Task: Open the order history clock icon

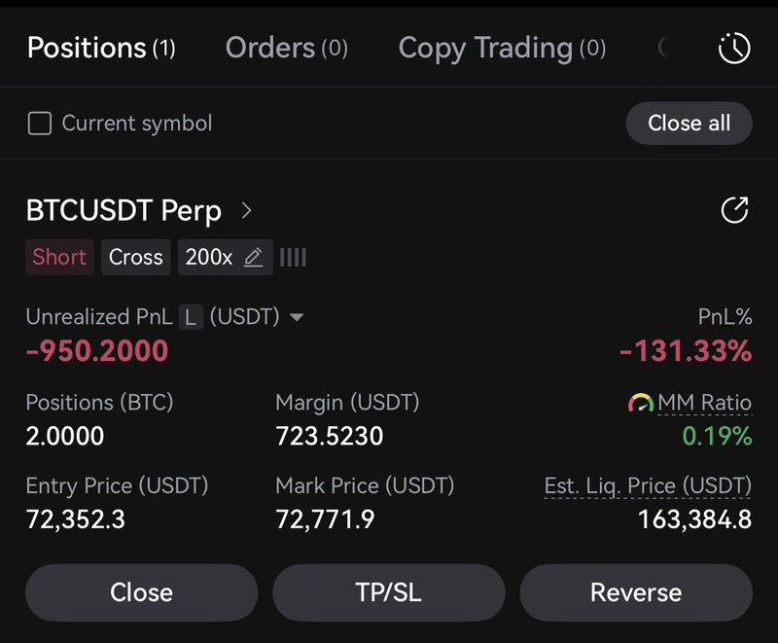Action: (x=733, y=48)
